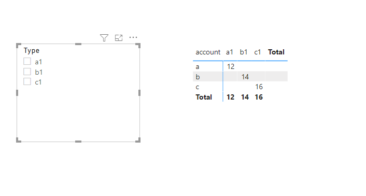Click the c1 column header in the matrix
This screenshot has height=196, width=366.
(x=258, y=52)
